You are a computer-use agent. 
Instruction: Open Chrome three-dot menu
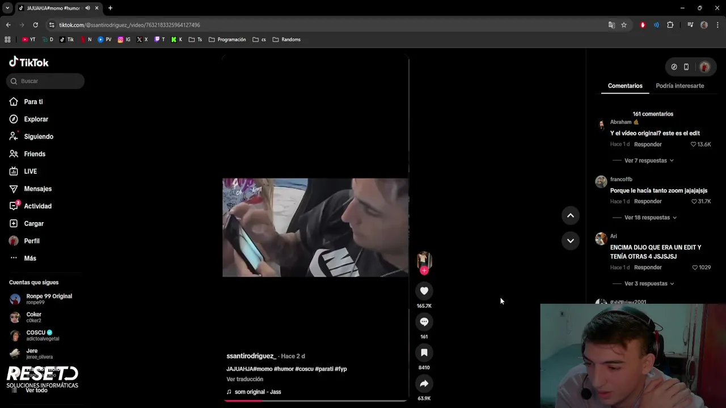[x=718, y=25]
